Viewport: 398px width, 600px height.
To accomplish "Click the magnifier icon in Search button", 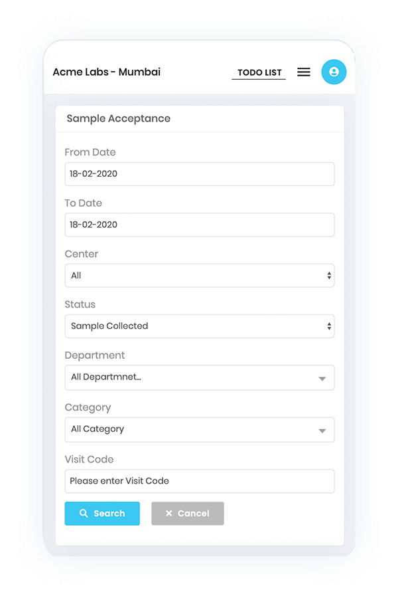I will coord(84,514).
